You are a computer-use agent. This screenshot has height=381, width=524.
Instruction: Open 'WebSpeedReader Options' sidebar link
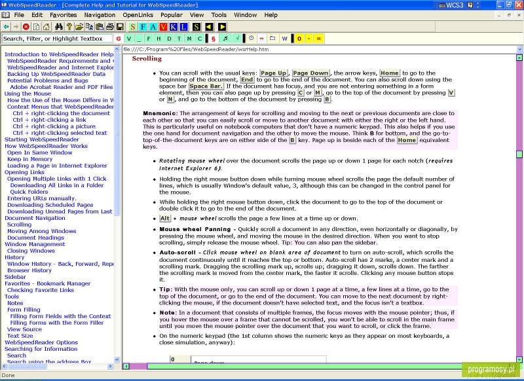[x=41, y=342]
